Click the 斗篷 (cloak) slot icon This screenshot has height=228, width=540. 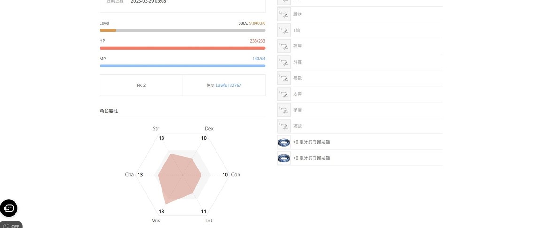pyautogui.click(x=284, y=62)
